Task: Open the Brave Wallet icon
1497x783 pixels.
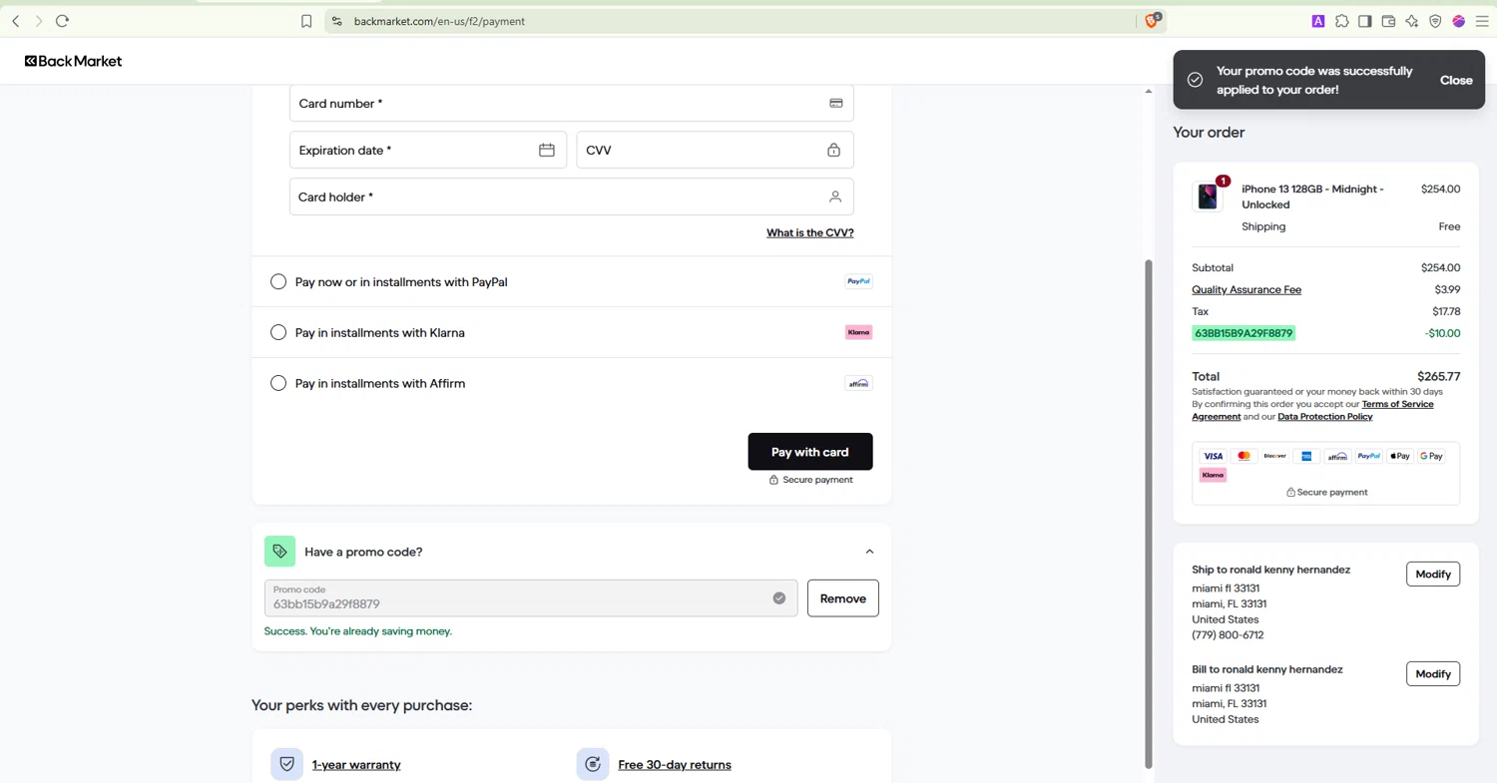Action: (x=1388, y=21)
